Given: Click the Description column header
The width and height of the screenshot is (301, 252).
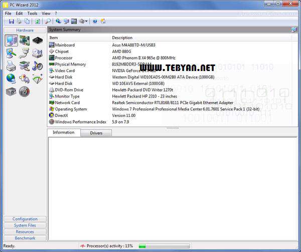Looking at the screenshot, I should pyautogui.click(x=201, y=37).
